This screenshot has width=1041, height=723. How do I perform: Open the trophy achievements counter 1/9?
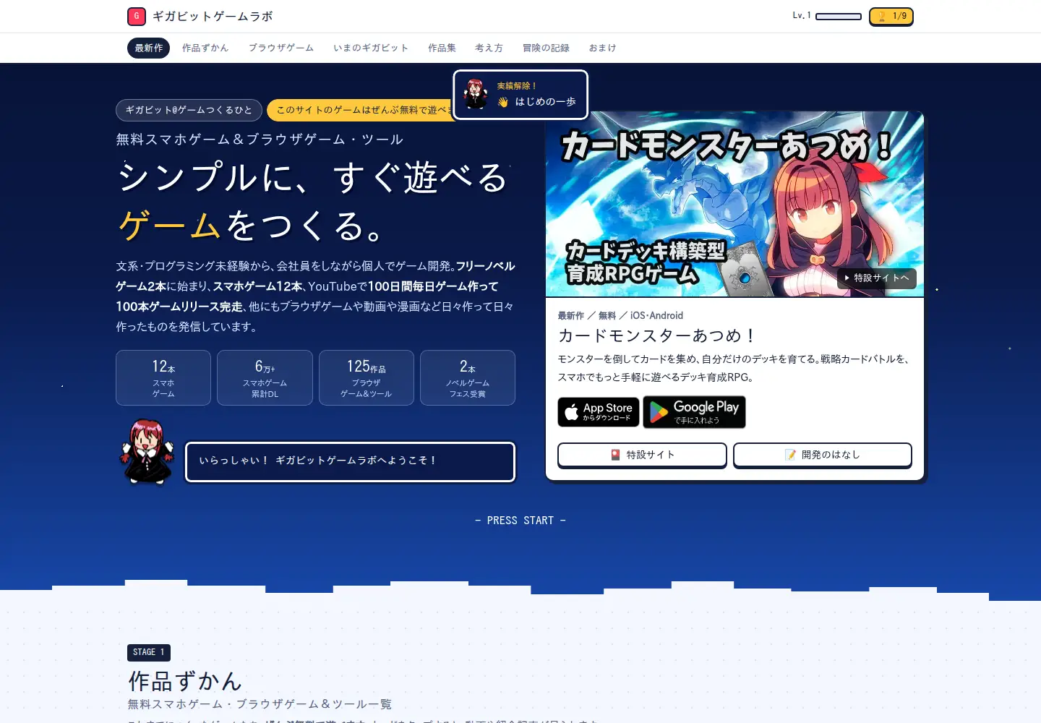(891, 16)
